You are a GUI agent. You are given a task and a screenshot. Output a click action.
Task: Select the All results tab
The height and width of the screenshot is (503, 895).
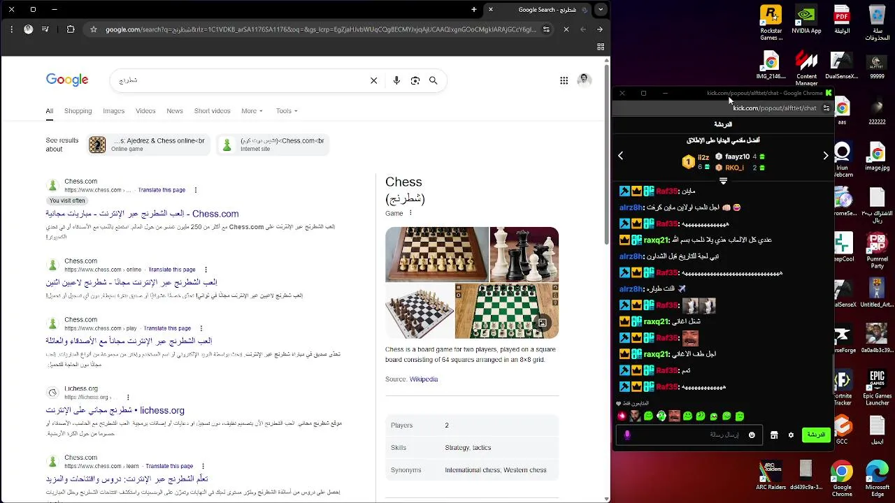click(x=50, y=111)
